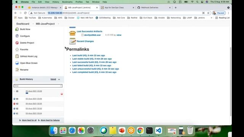Click the Recent Changes notepad icon
This screenshot has height=137, width=244.
72,41
